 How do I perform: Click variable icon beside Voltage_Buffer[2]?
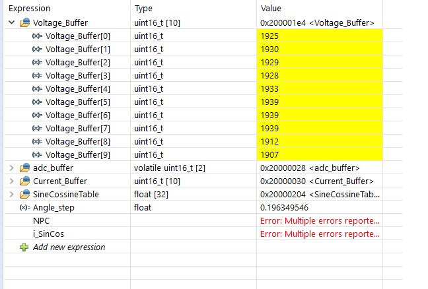pos(37,63)
